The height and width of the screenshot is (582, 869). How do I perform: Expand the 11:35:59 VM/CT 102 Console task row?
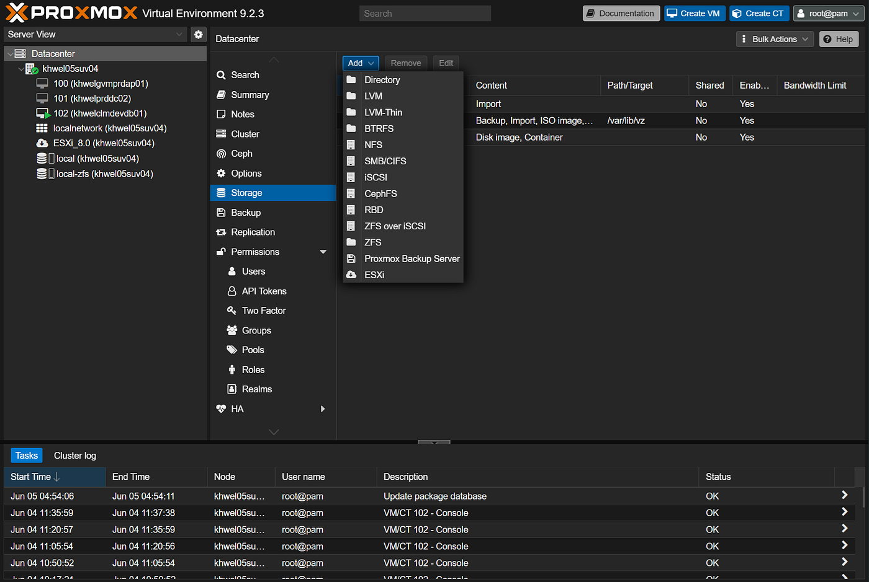tap(844, 512)
